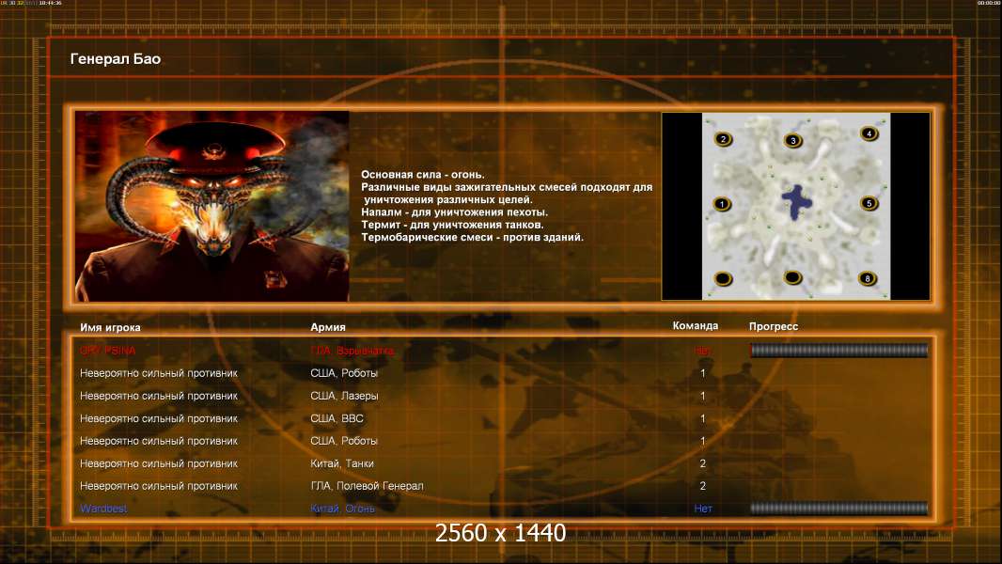
Task: Click army "США, Лазеры"
Action: click(344, 396)
